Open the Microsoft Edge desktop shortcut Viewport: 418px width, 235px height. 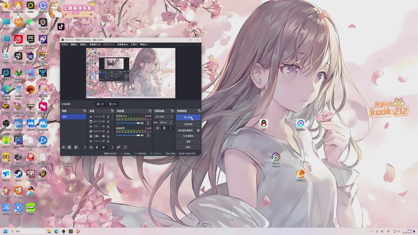[x=6, y=90]
